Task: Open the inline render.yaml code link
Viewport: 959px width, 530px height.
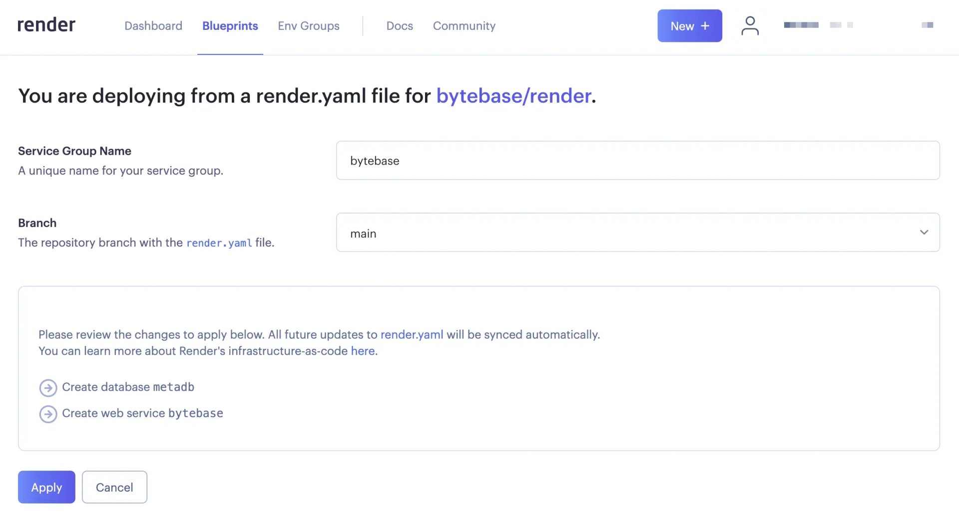Action: (x=219, y=243)
